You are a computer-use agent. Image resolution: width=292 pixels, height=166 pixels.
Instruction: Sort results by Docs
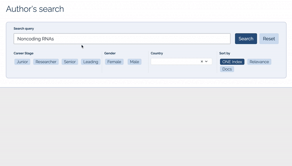click(x=227, y=69)
